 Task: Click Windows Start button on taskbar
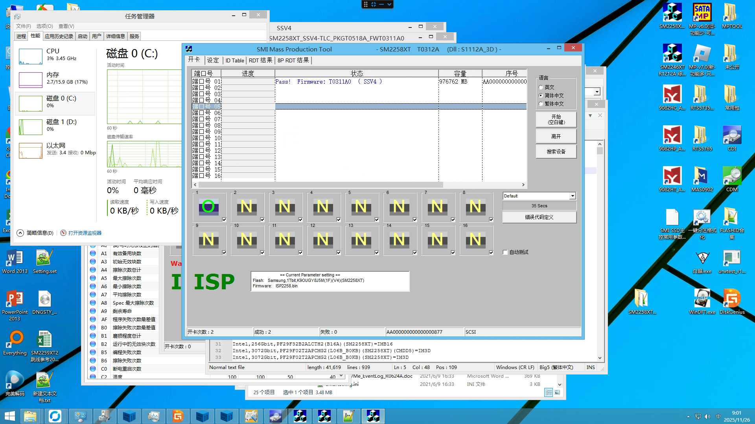(9, 416)
